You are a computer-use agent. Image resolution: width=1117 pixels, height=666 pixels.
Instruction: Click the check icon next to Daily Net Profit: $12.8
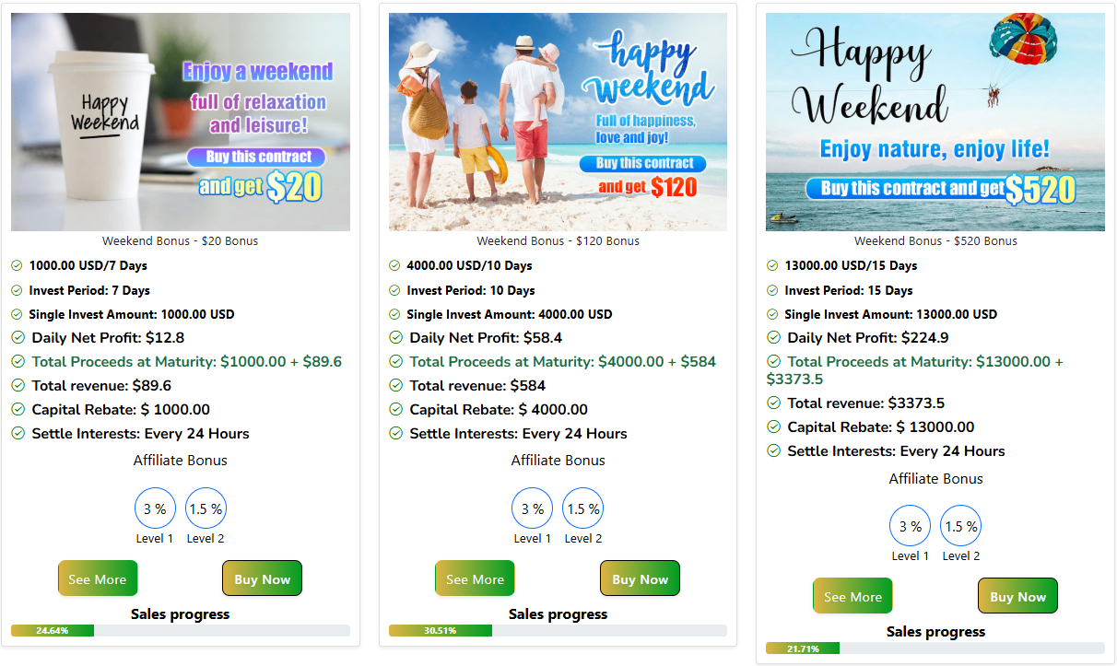pyautogui.click(x=18, y=338)
